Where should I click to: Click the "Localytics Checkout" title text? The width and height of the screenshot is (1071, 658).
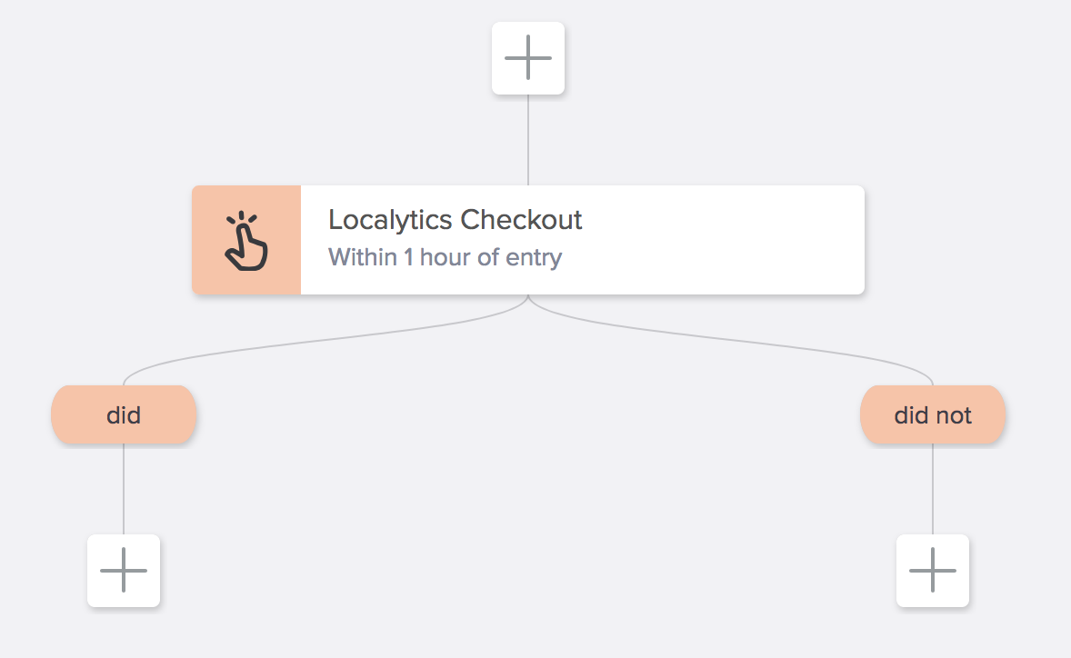(x=455, y=220)
